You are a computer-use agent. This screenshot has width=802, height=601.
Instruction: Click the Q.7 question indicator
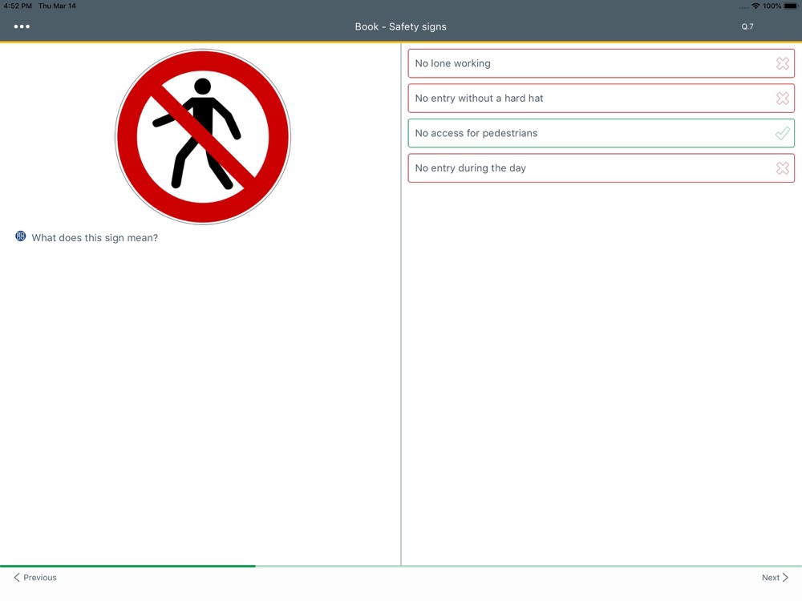click(x=747, y=26)
